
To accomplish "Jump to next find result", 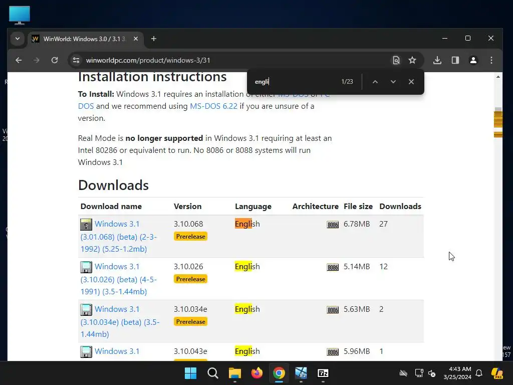I will (x=393, y=82).
